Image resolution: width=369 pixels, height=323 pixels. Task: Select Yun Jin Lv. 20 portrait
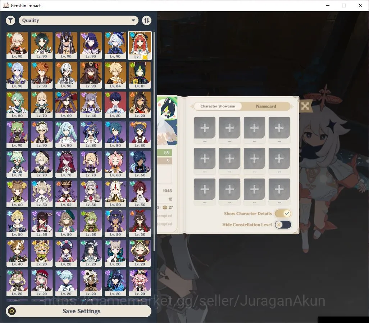pos(66,253)
